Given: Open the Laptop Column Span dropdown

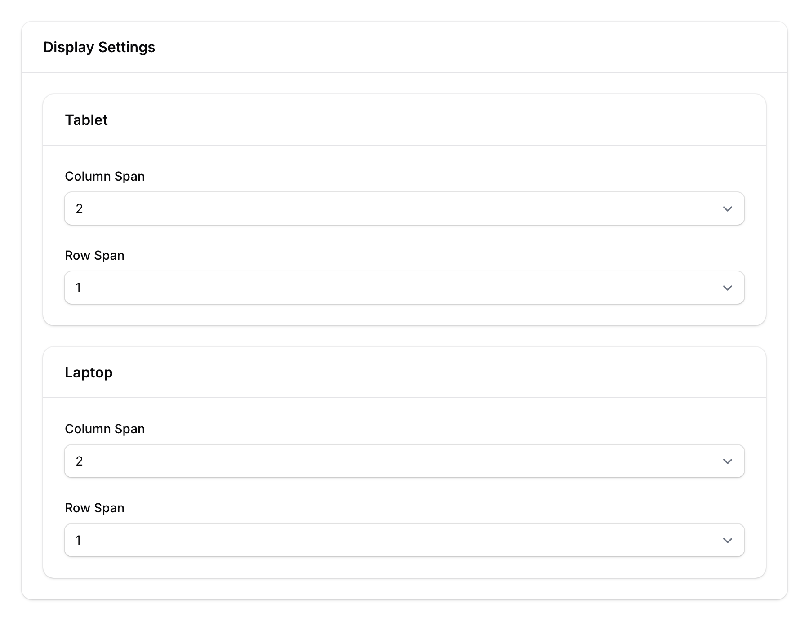Looking at the screenshot, I should 404,461.
